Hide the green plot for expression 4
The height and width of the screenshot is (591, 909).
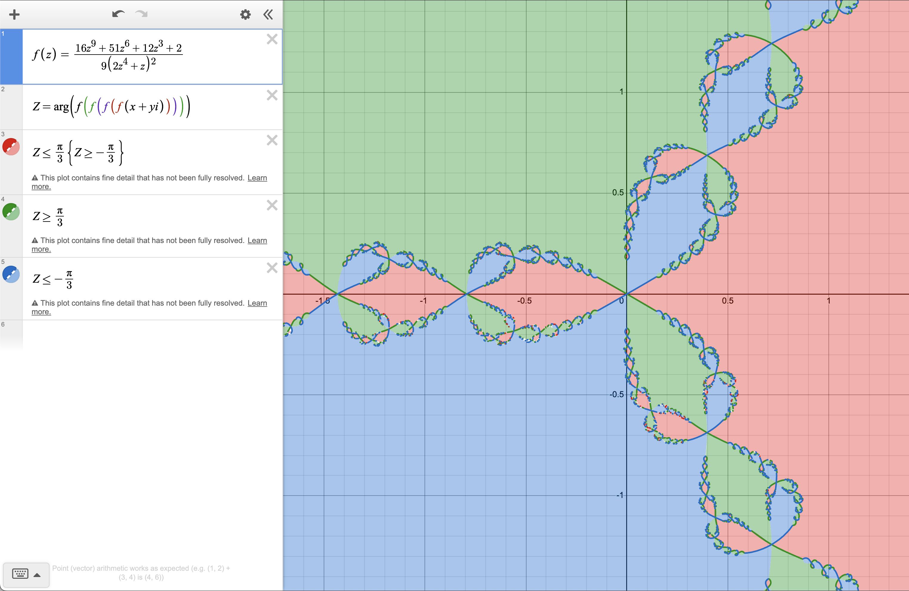pos(11,212)
